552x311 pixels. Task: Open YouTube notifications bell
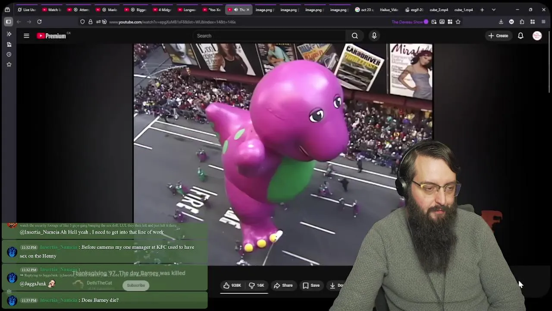(x=521, y=36)
